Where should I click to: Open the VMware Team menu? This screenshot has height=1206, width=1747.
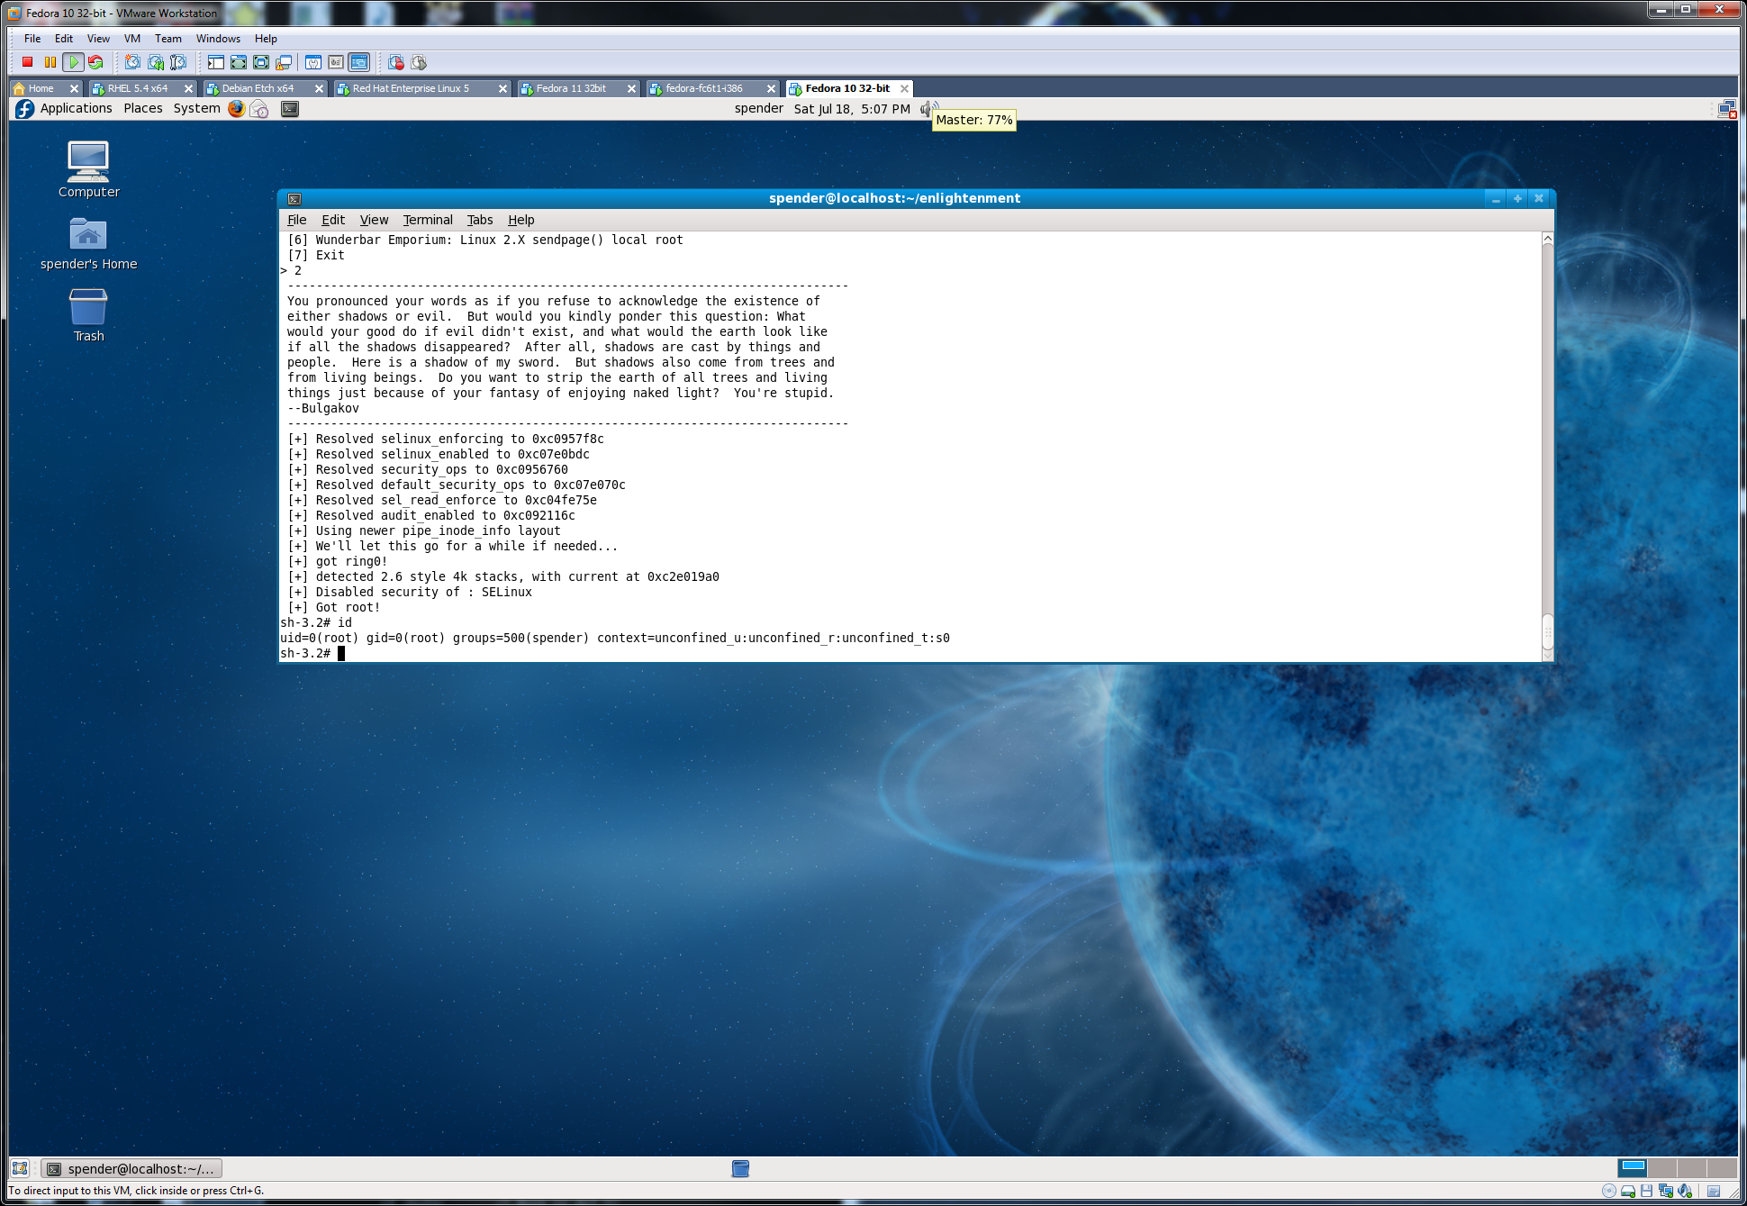coord(168,39)
